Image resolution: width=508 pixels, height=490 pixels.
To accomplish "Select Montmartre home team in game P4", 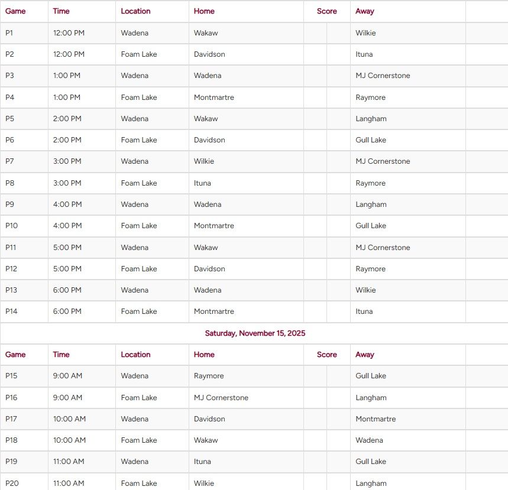I will tap(214, 98).
